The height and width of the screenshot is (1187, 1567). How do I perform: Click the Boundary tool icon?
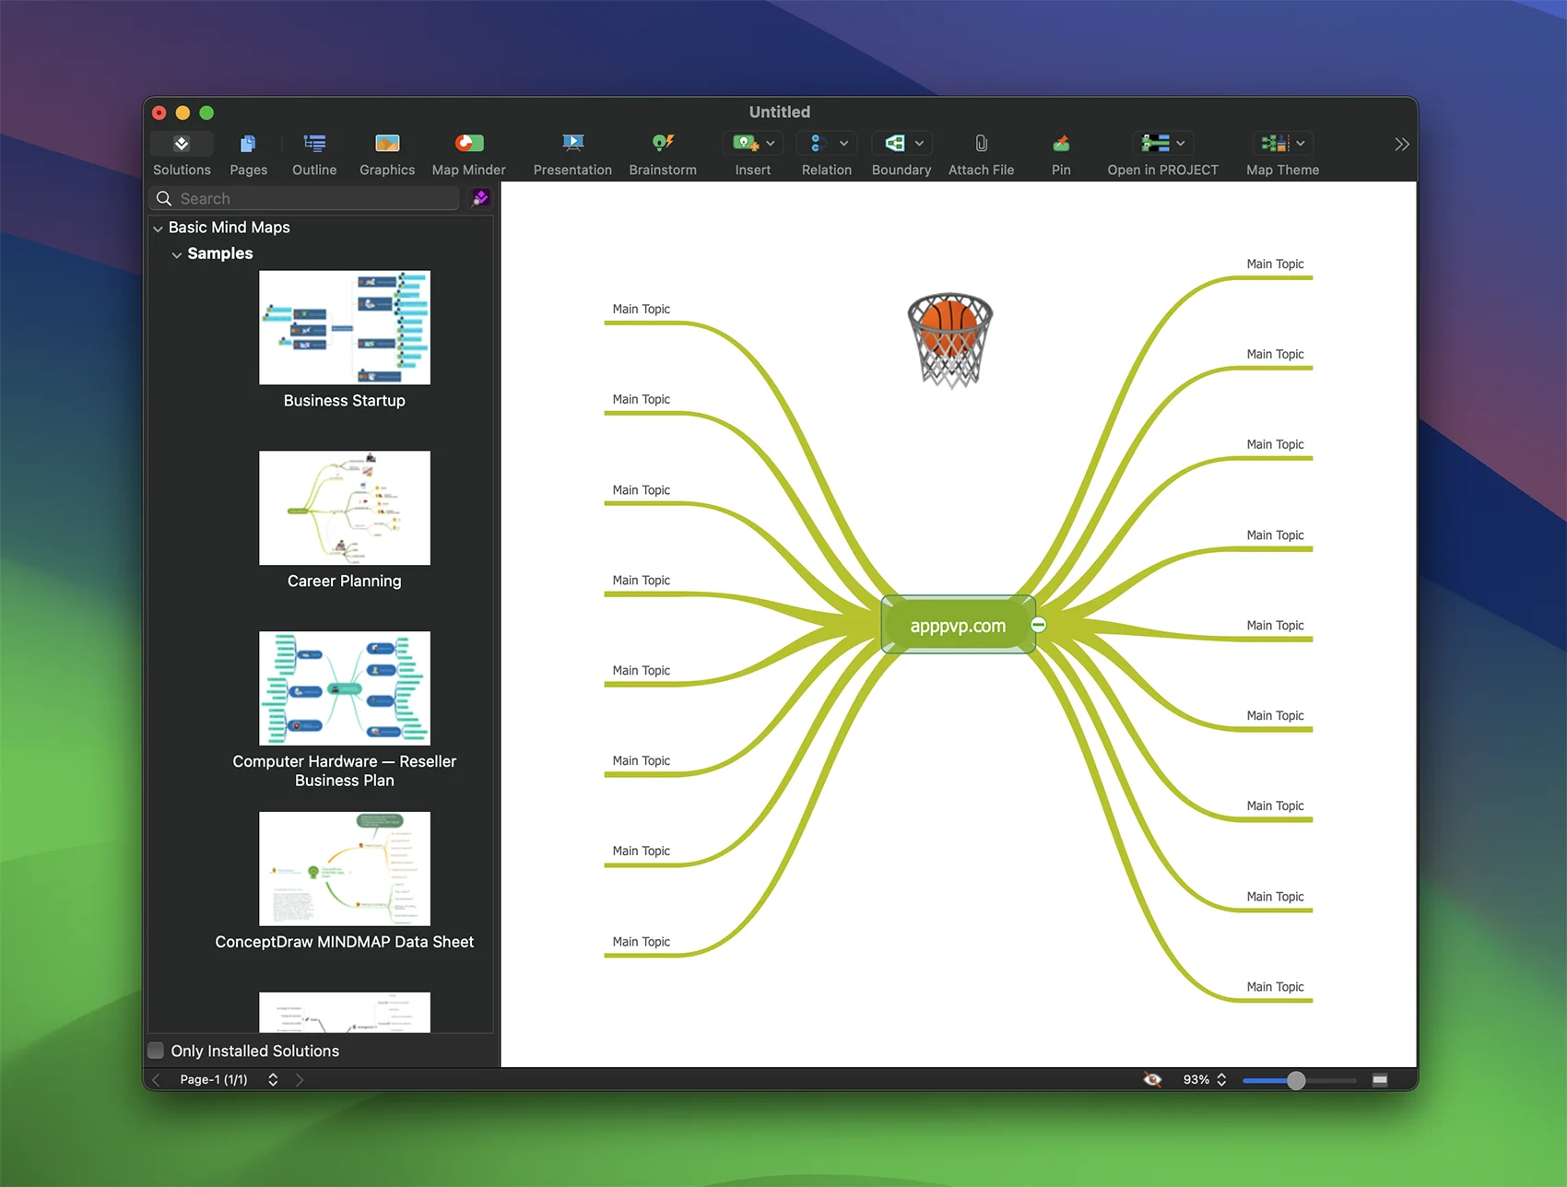[894, 144]
